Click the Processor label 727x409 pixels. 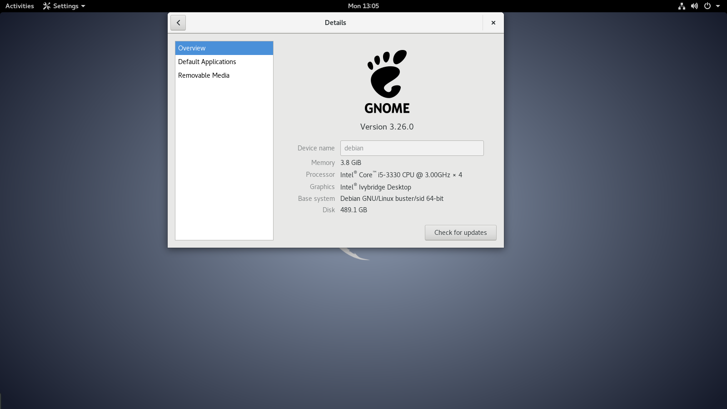tap(320, 175)
